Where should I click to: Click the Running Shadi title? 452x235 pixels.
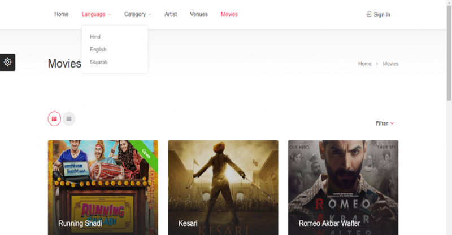pyautogui.click(x=80, y=224)
